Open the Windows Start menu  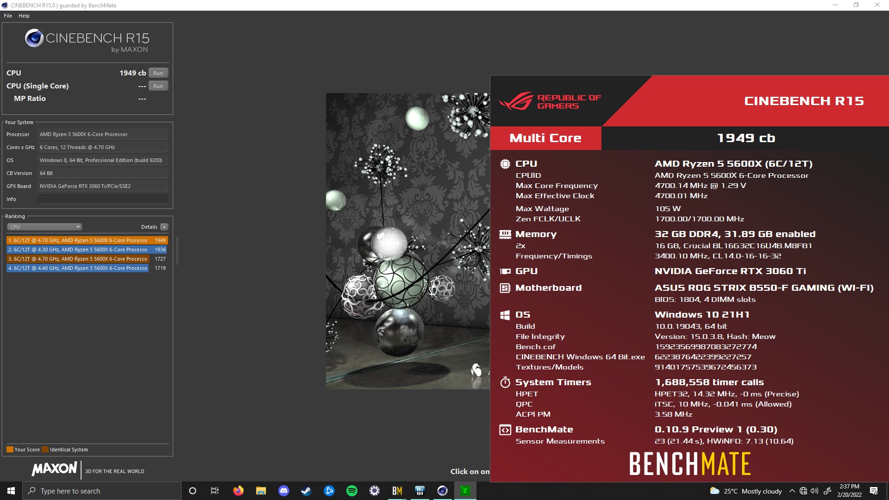click(11, 491)
